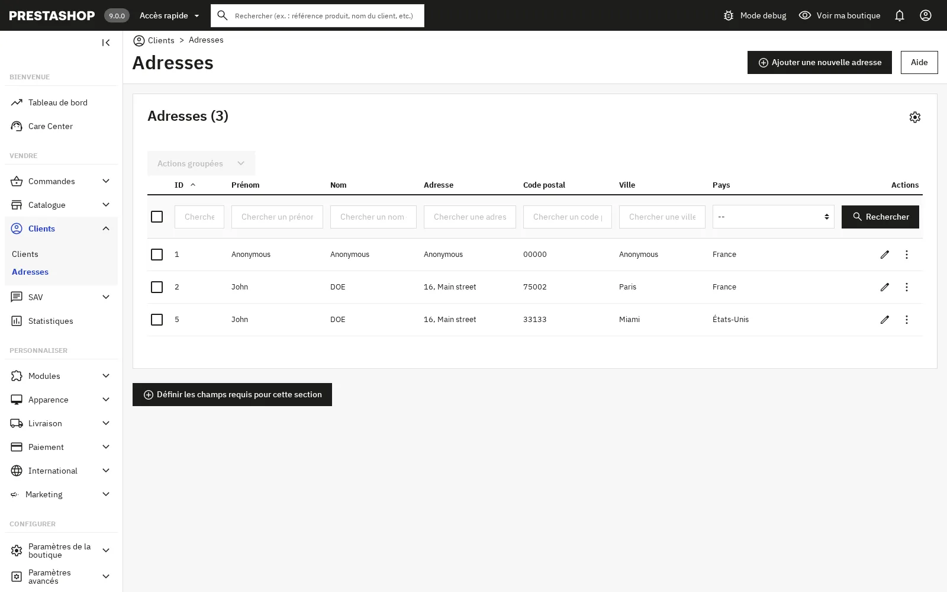Focus the Chercher une ville field

(662, 217)
